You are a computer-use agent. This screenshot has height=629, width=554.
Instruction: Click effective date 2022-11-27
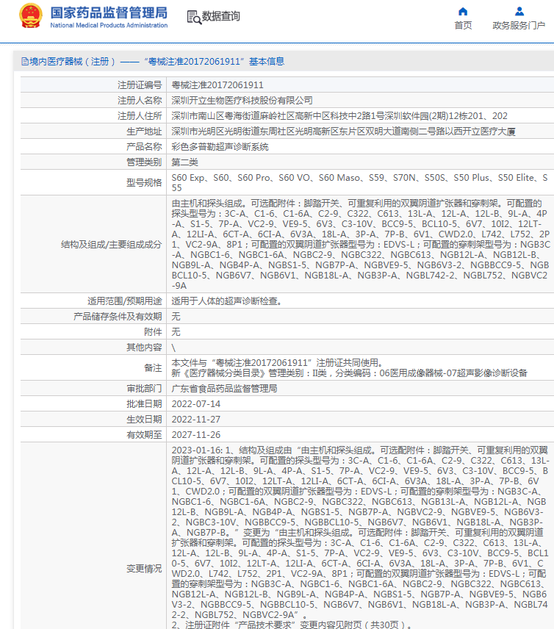(x=196, y=419)
